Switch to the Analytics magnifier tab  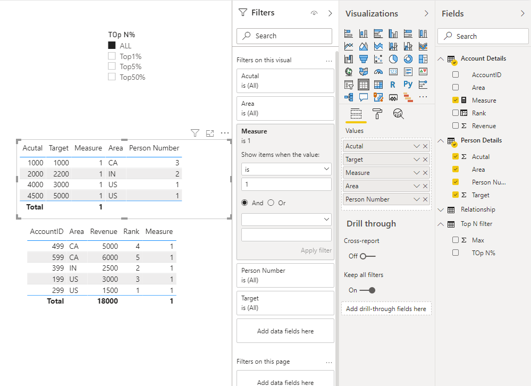click(398, 114)
